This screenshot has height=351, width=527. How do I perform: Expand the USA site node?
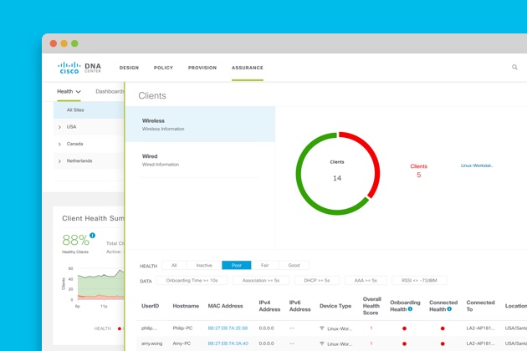tap(59, 127)
